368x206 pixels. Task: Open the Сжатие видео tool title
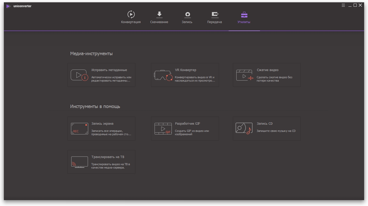(x=267, y=70)
